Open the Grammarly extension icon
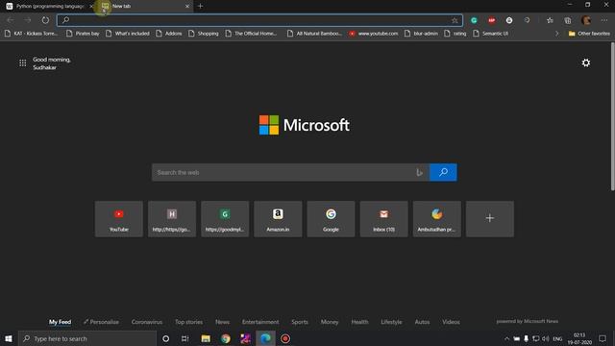The height and width of the screenshot is (346, 615). (x=474, y=20)
